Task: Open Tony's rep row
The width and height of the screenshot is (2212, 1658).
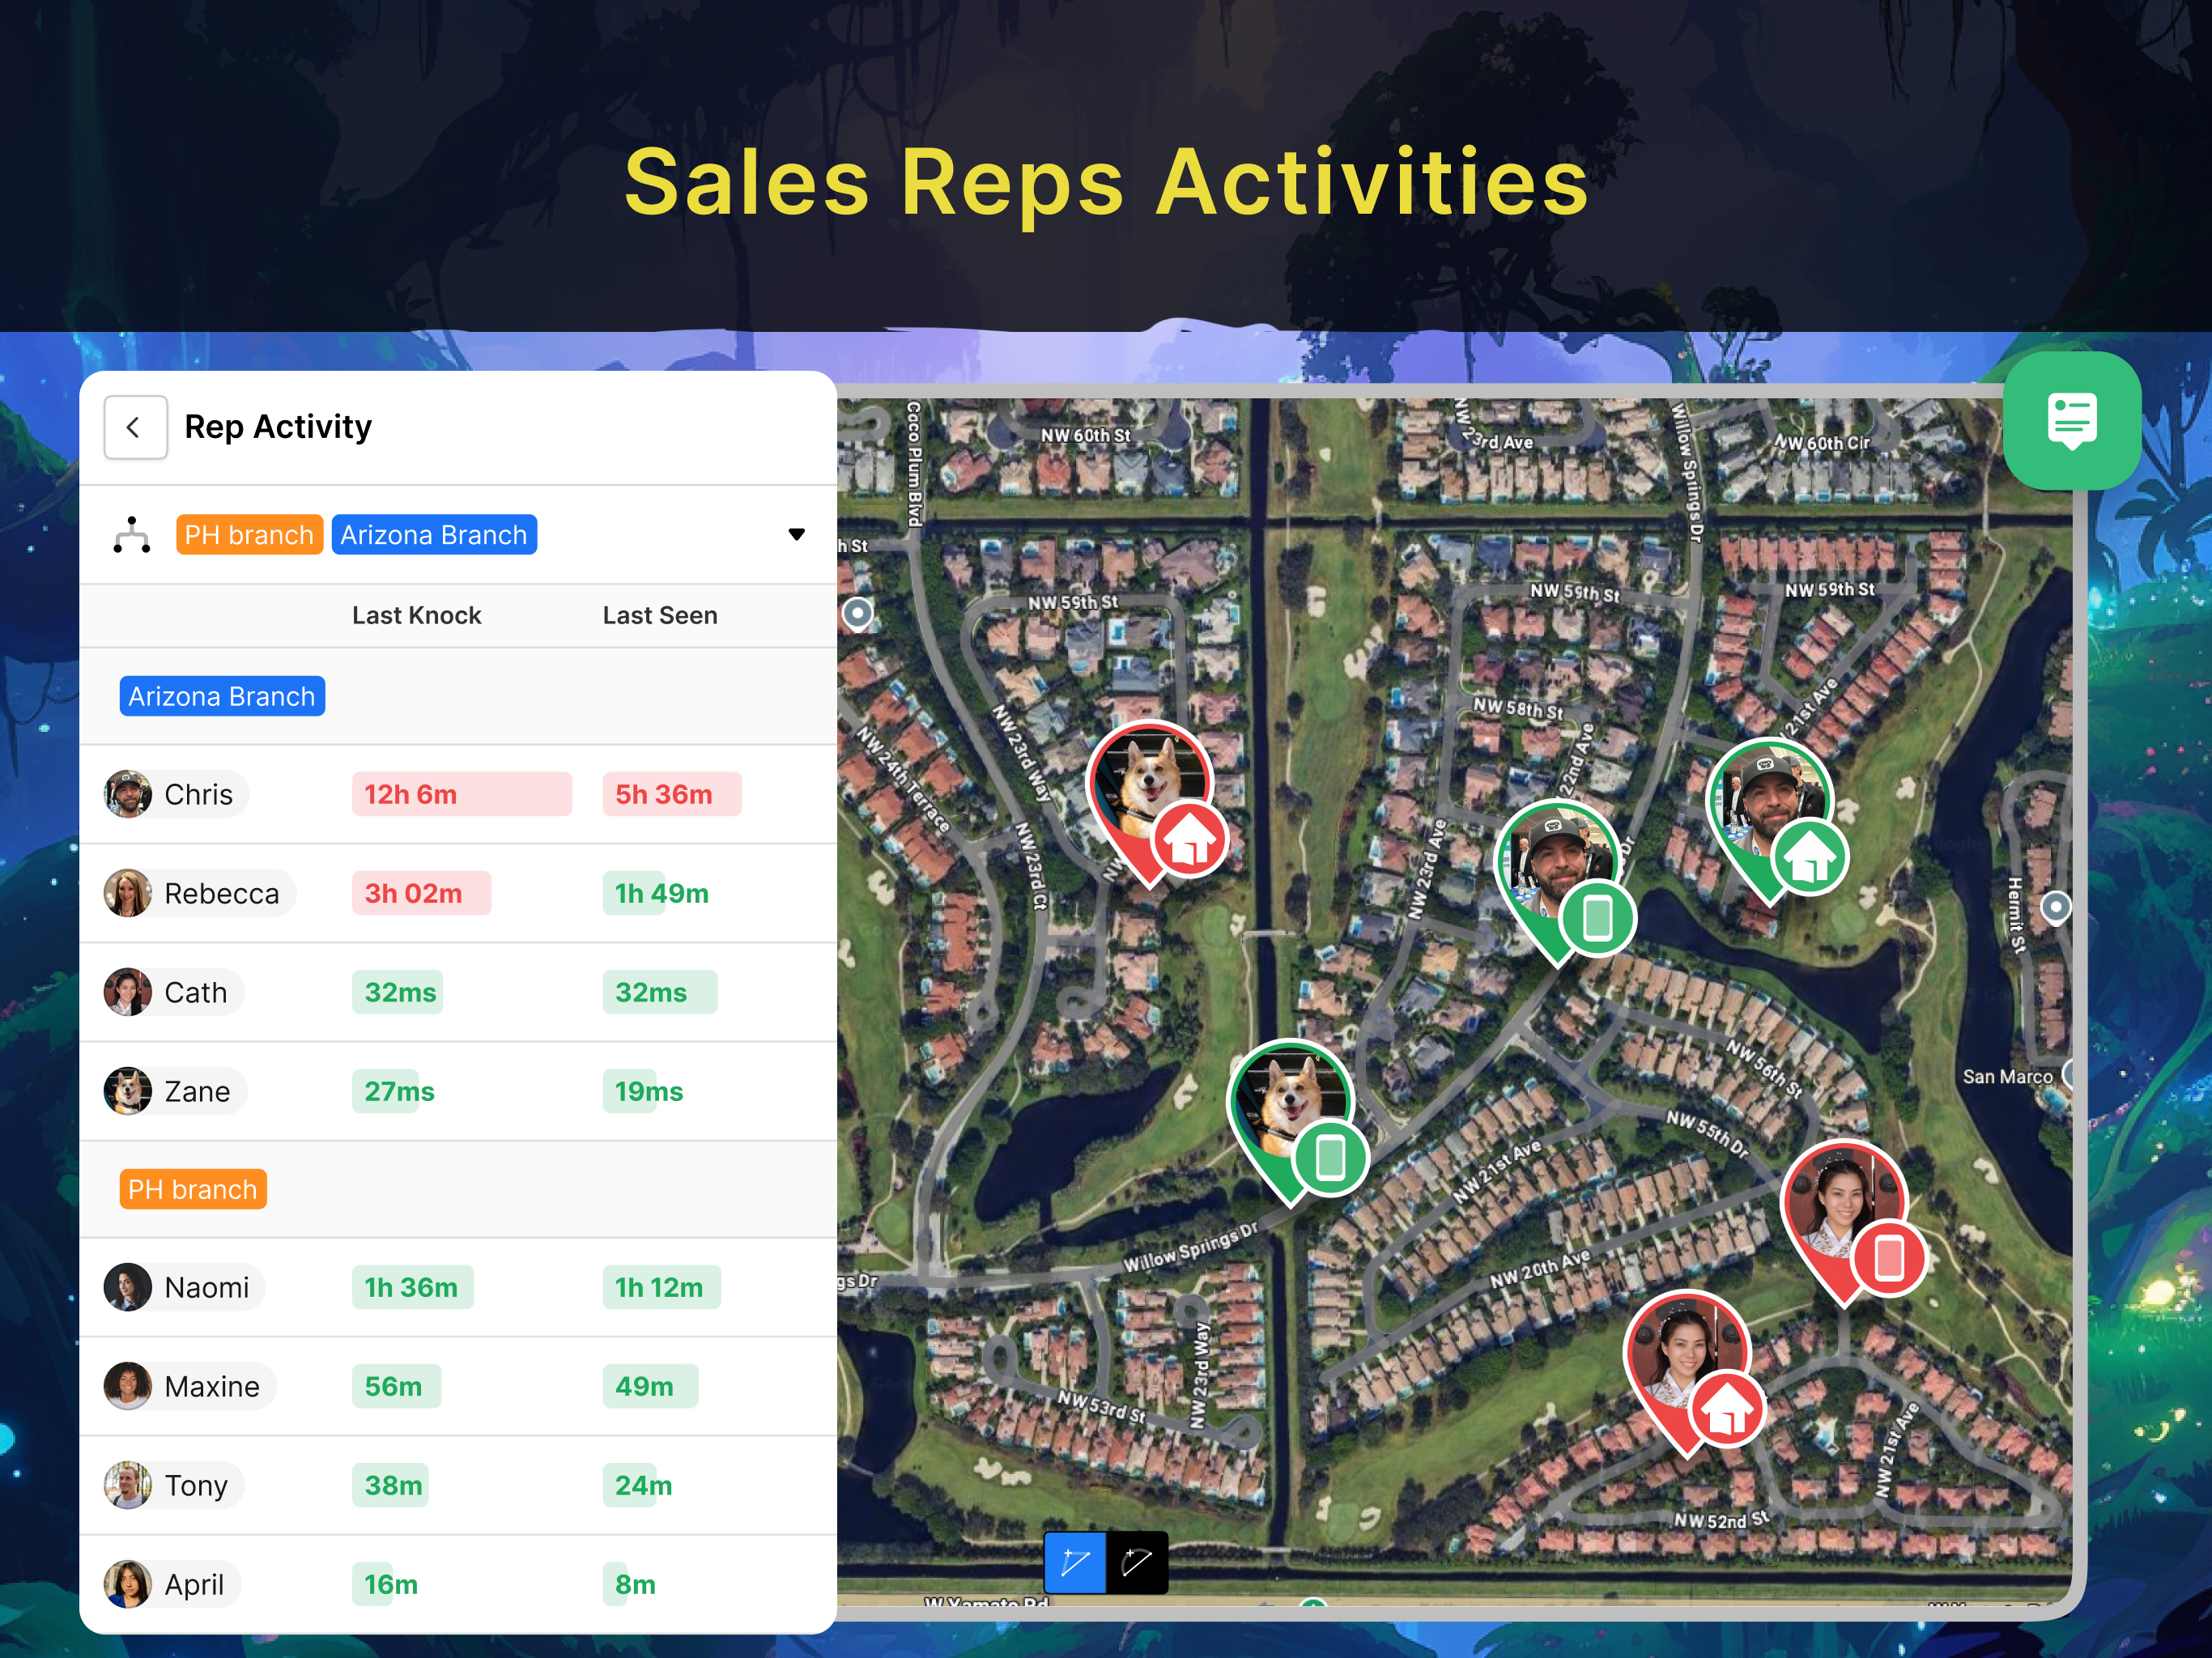Action: [x=458, y=1485]
